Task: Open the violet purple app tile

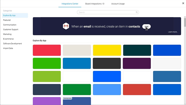Action: (47, 101)
